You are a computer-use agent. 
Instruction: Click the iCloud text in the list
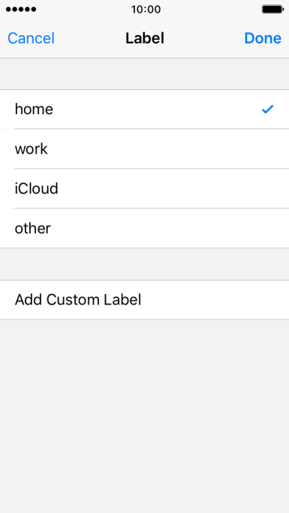click(36, 189)
